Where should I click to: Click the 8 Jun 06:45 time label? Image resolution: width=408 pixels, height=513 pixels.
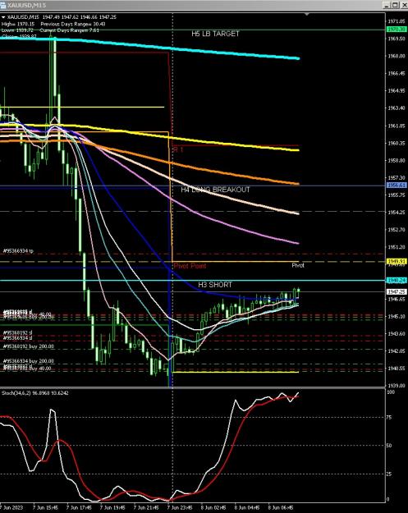coord(281,507)
